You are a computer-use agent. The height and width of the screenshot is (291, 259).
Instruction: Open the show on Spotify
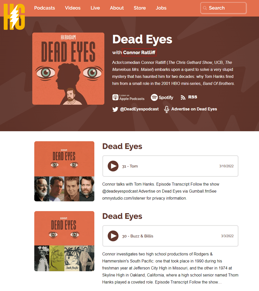(x=162, y=97)
